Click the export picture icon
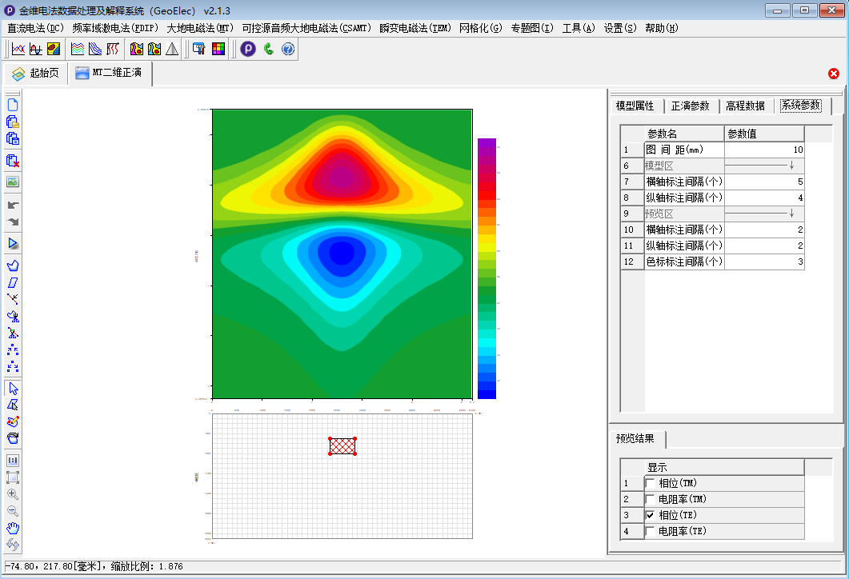The width and height of the screenshot is (849, 579). (x=13, y=182)
